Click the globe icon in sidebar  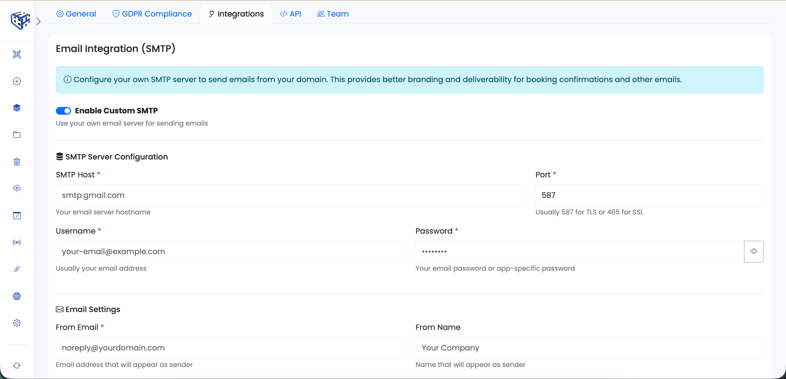[17, 296]
